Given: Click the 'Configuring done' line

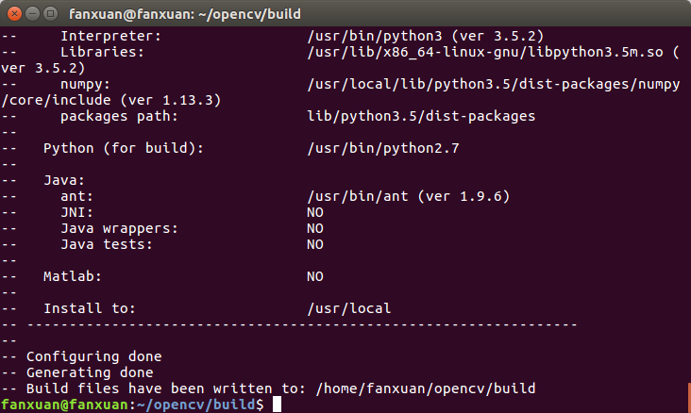Looking at the screenshot, I should 93,356.
